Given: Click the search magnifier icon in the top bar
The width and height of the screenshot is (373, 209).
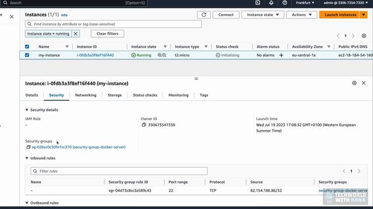Looking at the screenshot, I should click(x=5, y=3).
